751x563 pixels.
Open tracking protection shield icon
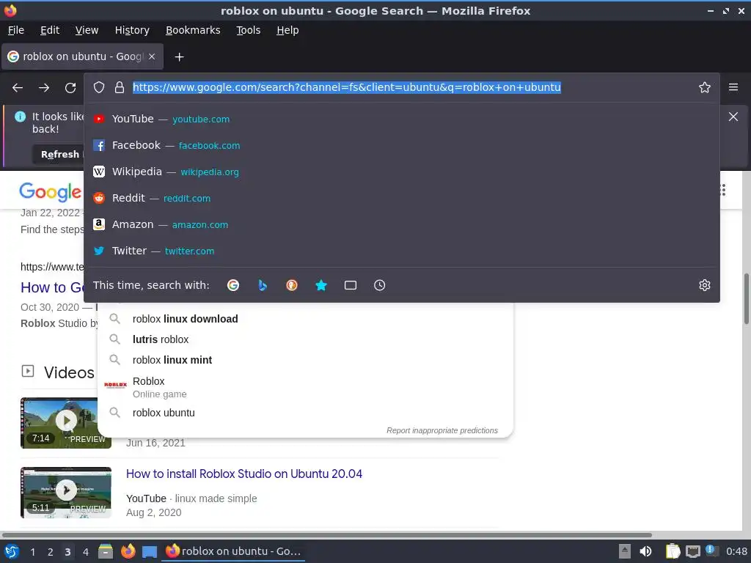tap(99, 87)
